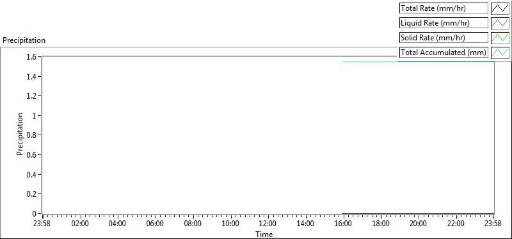Image resolution: width=512 pixels, height=239 pixels.
Task: Click the 14:00 X-axis time label
Action: [306, 224]
